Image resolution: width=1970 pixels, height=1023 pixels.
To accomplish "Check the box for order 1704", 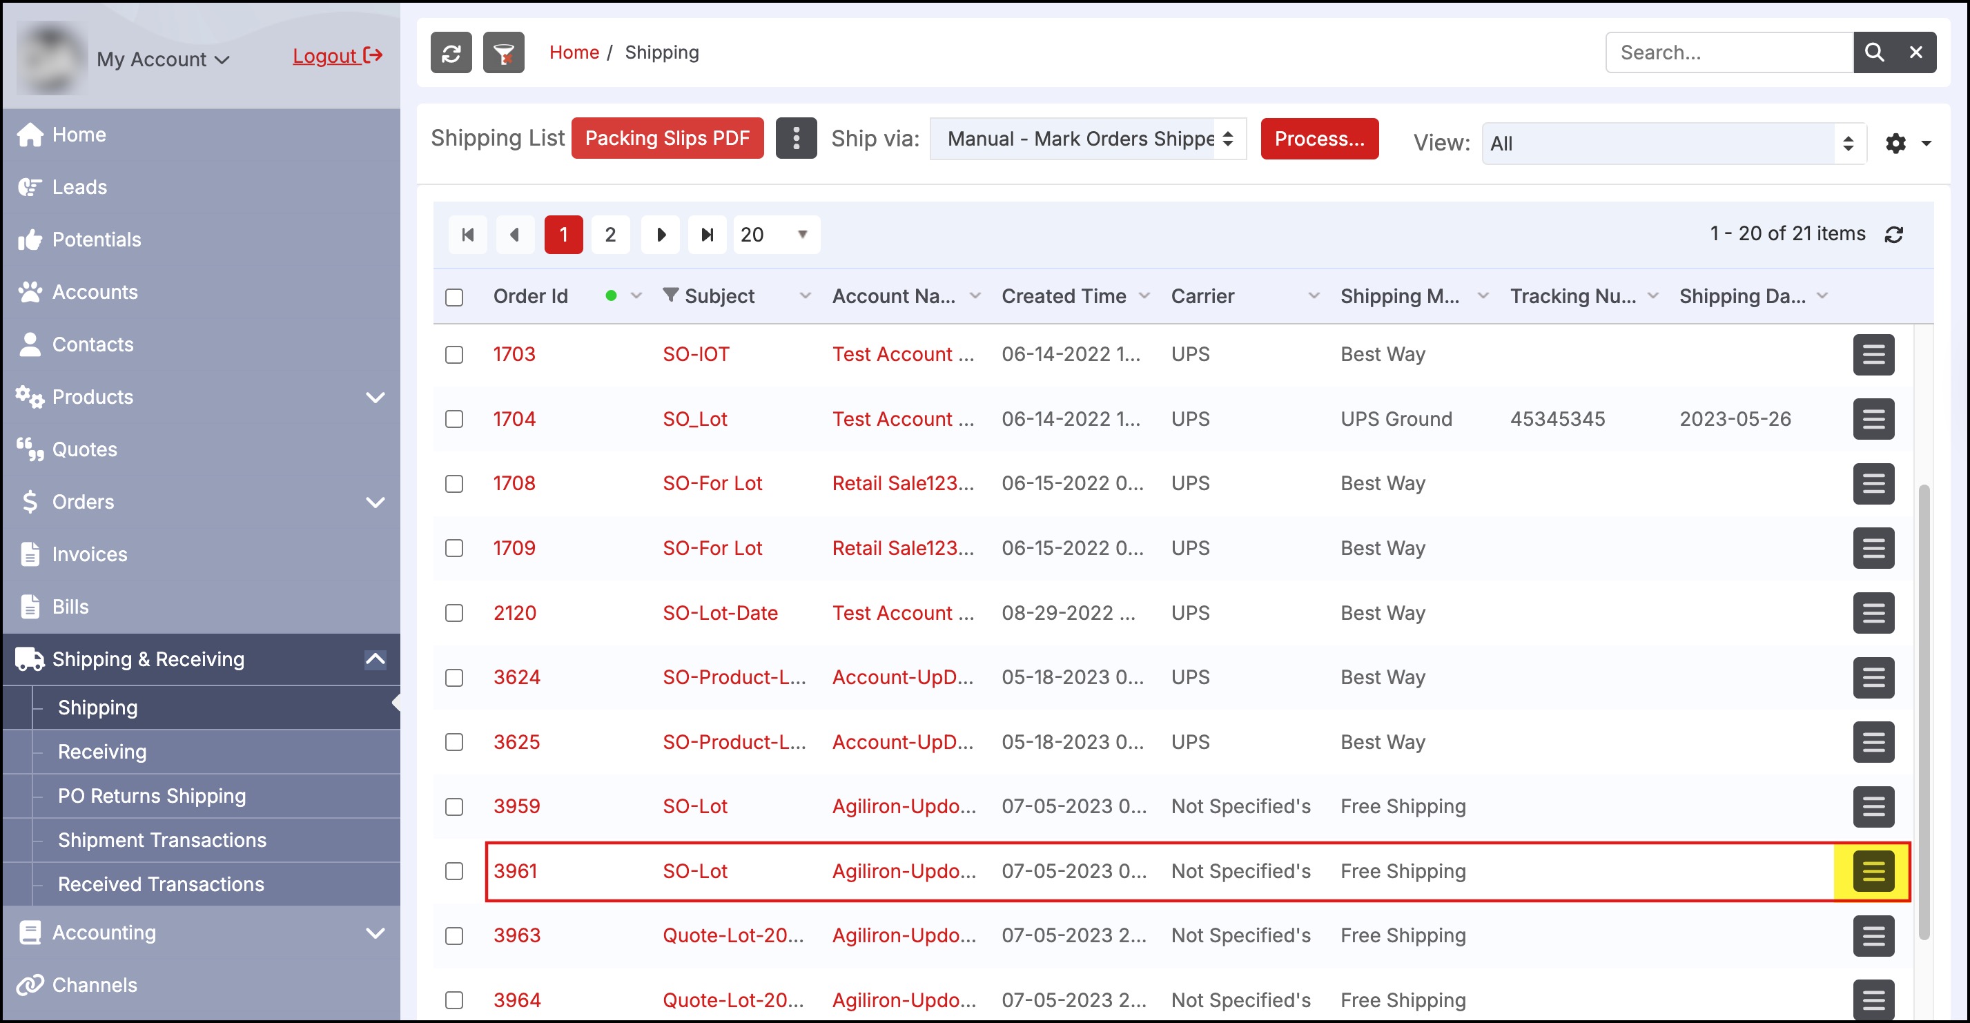I will (x=454, y=419).
